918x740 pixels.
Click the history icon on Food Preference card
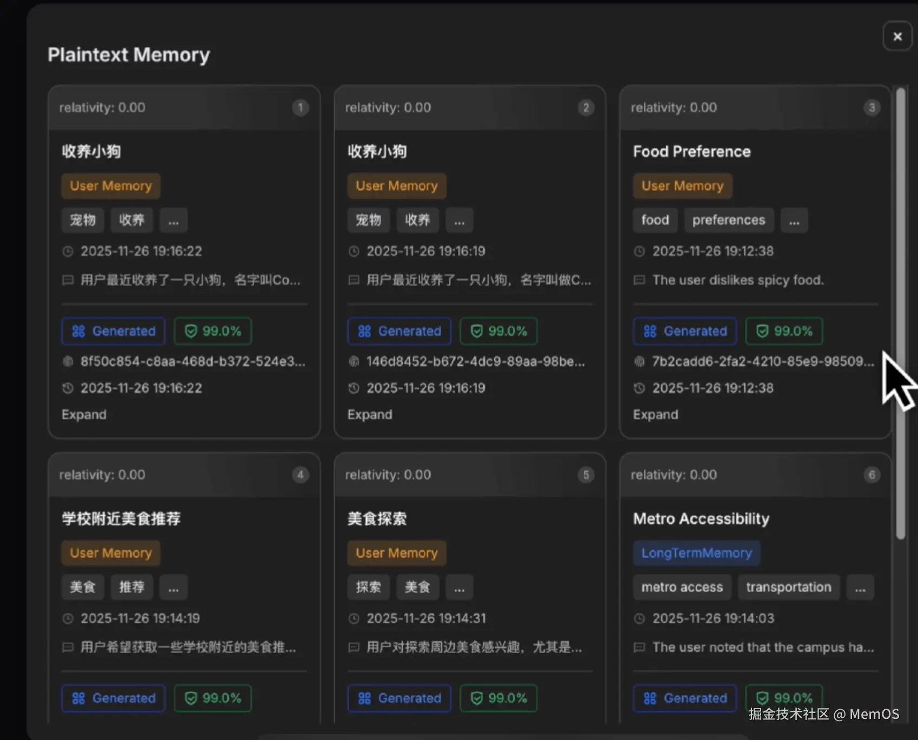coord(639,388)
